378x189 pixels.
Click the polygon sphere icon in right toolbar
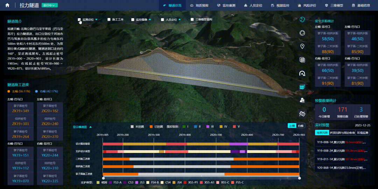point(302,33)
